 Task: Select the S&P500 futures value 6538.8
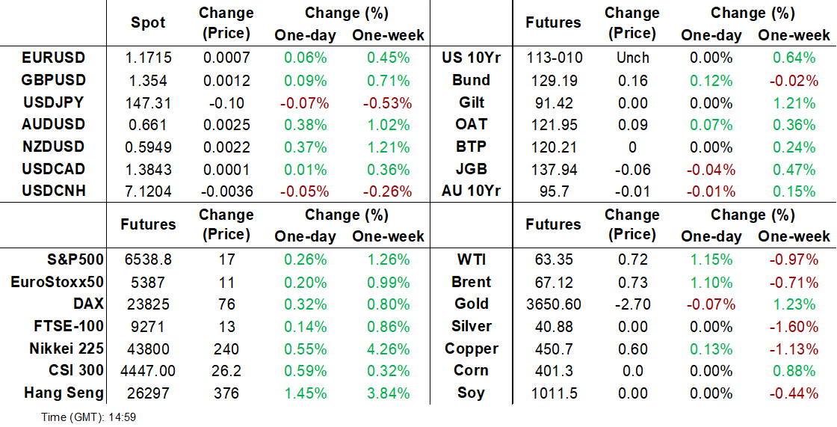[149, 260]
